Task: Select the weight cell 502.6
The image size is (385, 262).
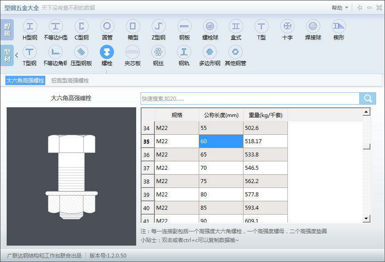Action: point(265,128)
